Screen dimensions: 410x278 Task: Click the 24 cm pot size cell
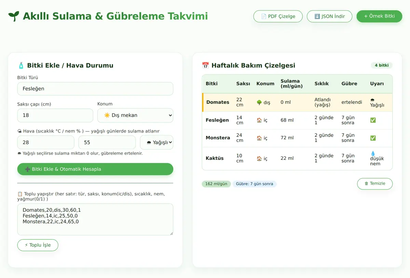tap(240, 138)
